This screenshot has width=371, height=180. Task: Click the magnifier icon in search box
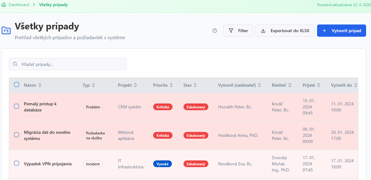coord(15,64)
